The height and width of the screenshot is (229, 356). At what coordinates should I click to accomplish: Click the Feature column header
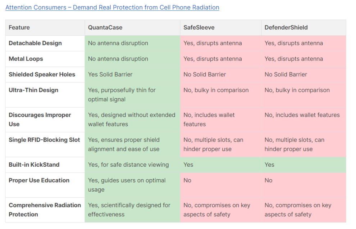(19, 27)
